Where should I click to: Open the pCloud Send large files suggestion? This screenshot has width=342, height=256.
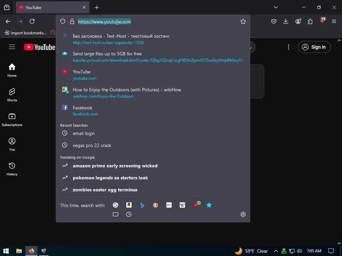click(x=153, y=57)
